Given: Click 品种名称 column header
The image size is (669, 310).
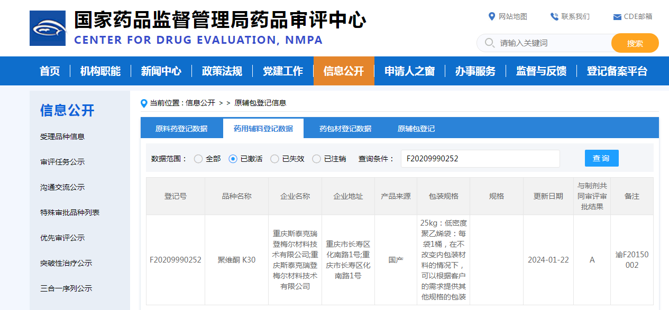Looking at the screenshot, I should click(x=236, y=196).
